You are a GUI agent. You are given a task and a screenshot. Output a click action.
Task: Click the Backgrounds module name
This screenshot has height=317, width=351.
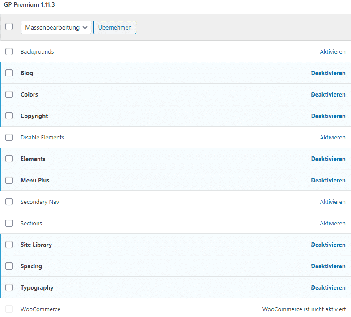tap(37, 52)
